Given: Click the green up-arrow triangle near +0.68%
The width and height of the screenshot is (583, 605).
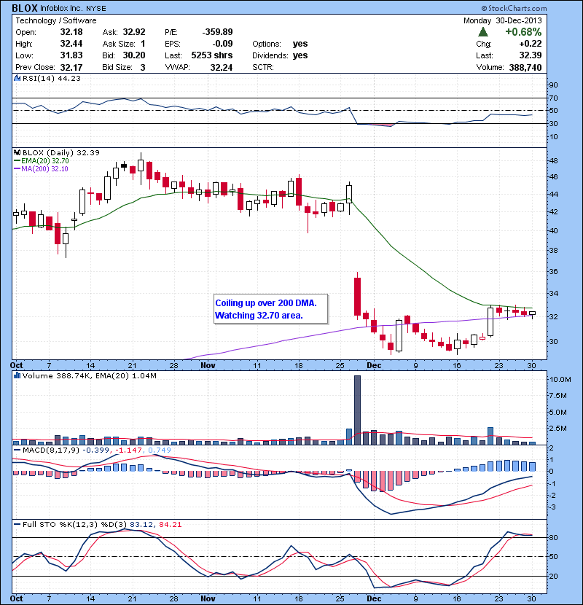Looking at the screenshot, I should [482, 32].
